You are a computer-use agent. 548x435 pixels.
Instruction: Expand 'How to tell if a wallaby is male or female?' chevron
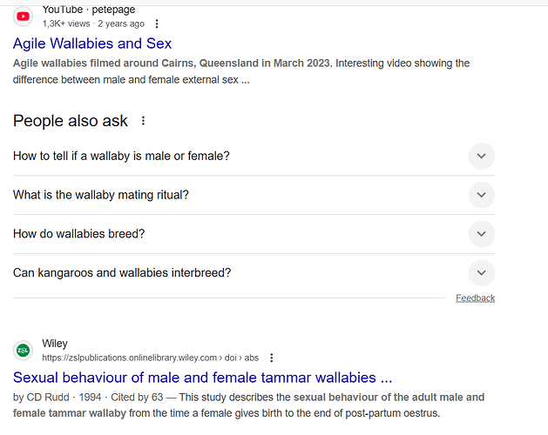point(481,156)
